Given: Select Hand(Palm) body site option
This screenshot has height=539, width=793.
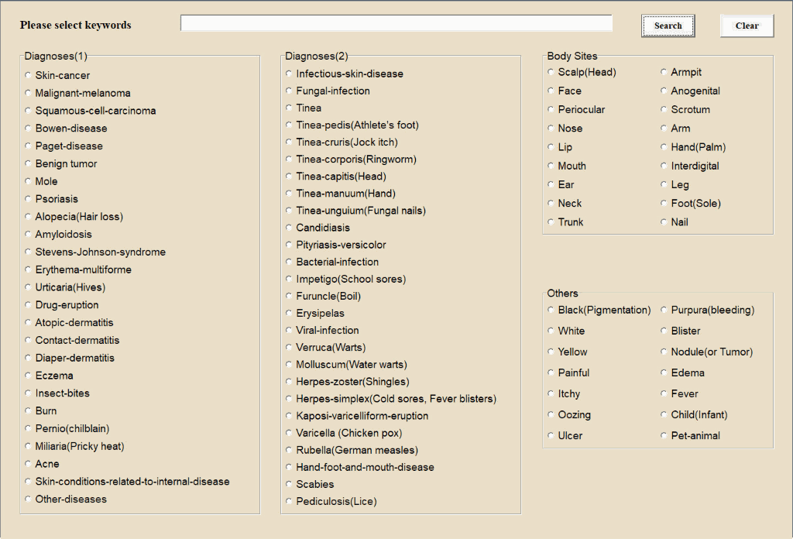Looking at the screenshot, I should [664, 147].
